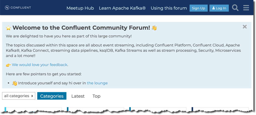Open Using this forum link

click(169, 8)
